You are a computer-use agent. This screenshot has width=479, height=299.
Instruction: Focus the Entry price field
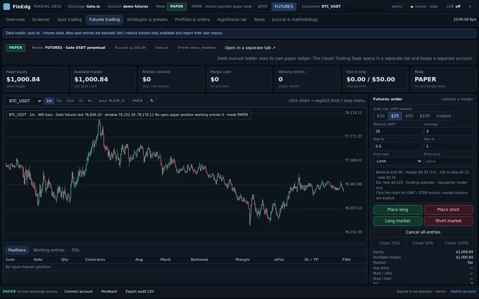pyautogui.click(x=448, y=161)
